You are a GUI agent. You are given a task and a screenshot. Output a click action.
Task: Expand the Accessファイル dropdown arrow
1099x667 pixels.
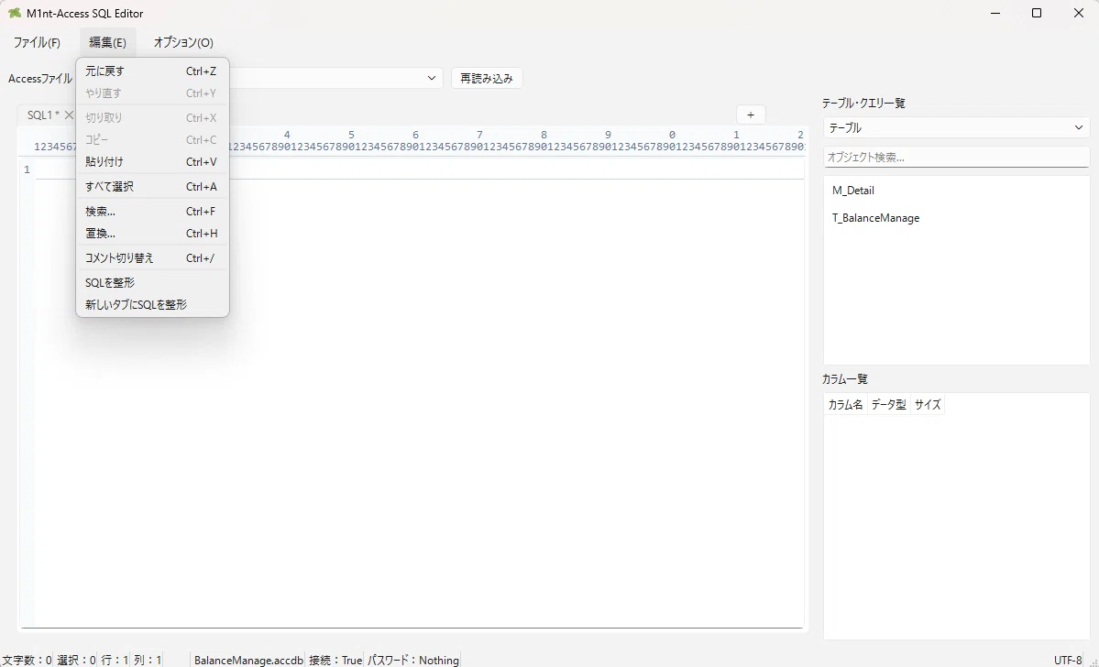point(432,79)
